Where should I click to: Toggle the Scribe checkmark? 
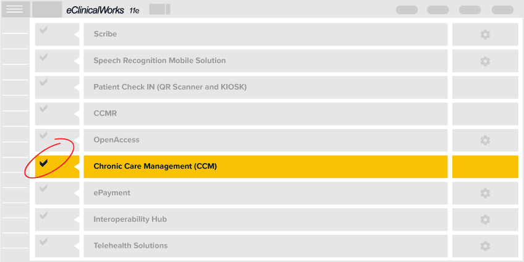[x=43, y=30]
